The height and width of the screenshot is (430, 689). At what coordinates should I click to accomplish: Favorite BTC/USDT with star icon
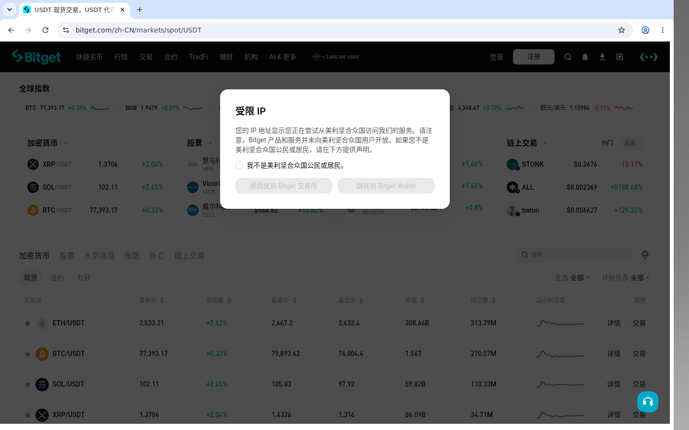(28, 354)
